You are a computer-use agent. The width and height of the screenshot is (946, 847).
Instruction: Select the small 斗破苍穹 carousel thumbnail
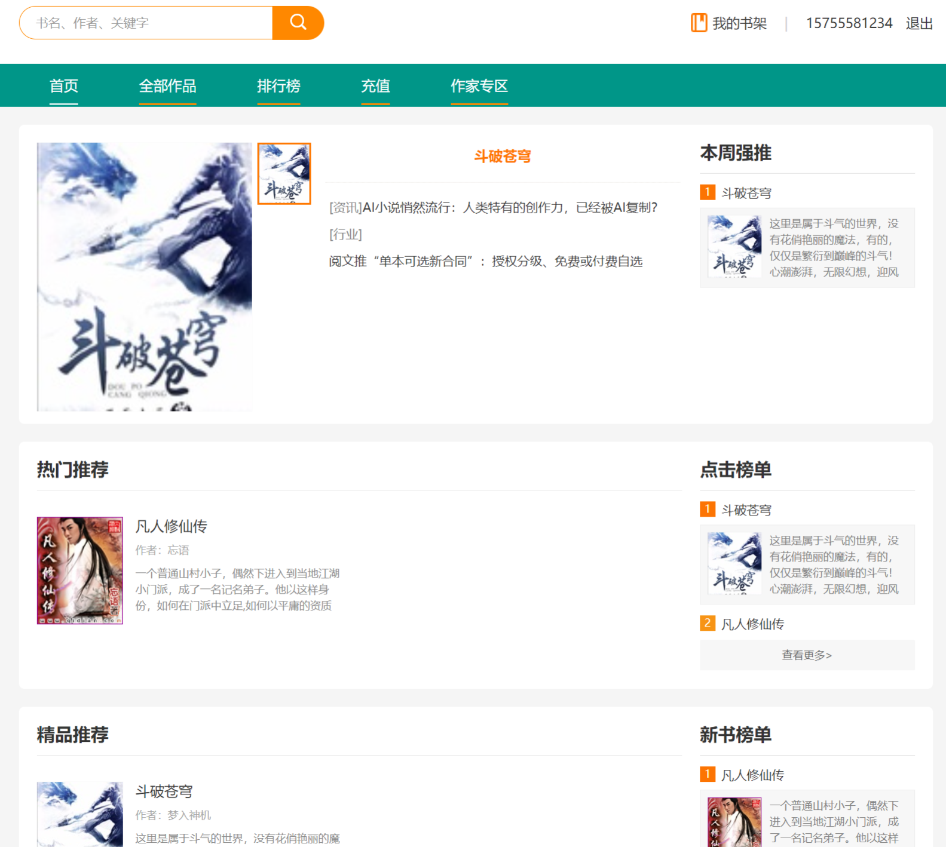point(284,174)
